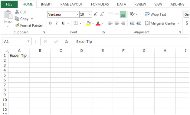Click Merge & Center button

(160, 23)
